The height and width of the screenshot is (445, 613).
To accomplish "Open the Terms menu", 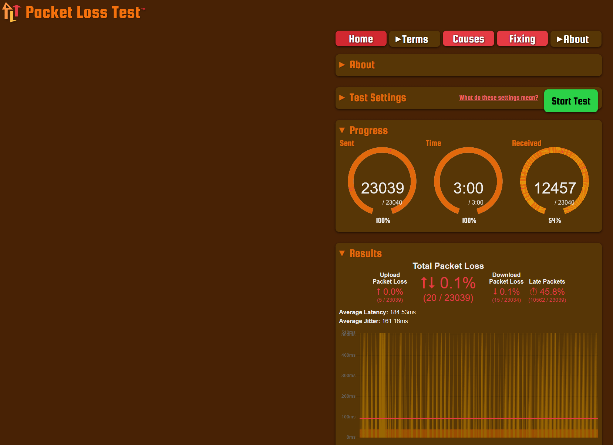I will click(x=414, y=39).
